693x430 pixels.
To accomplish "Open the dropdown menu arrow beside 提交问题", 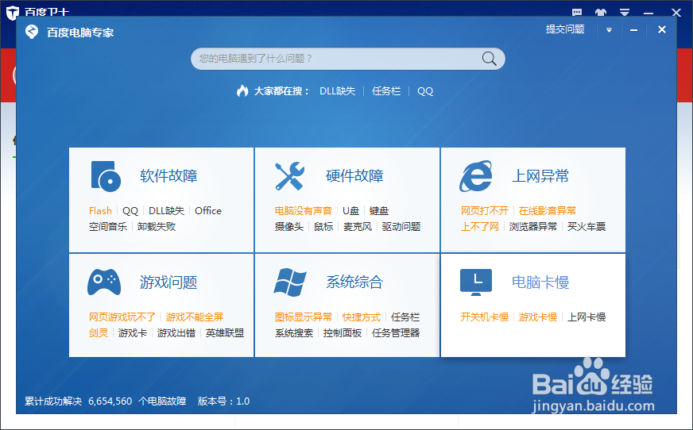I will coord(609,30).
